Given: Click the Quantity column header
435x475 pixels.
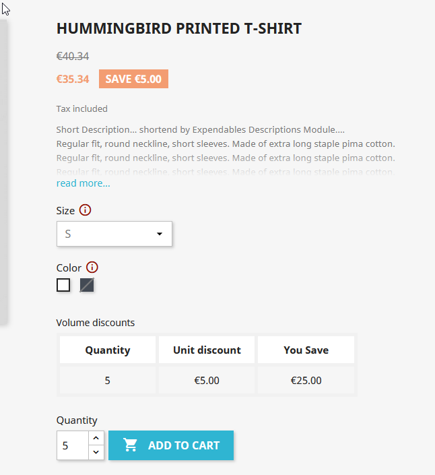Looking at the screenshot, I should point(108,350).
